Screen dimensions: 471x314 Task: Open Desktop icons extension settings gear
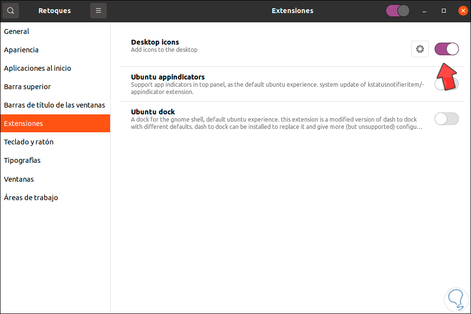419,48
